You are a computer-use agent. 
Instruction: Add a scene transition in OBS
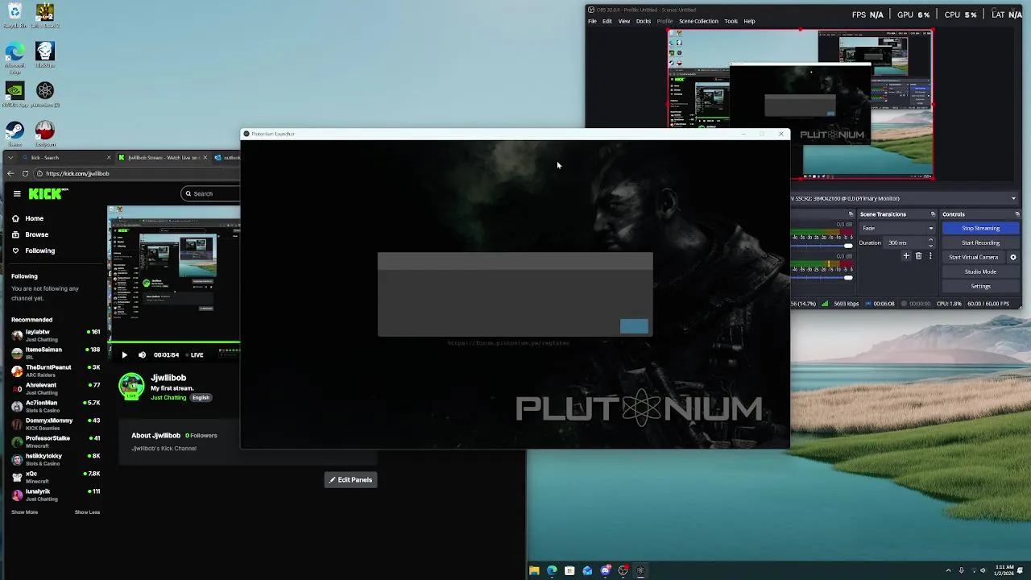pyautogui.click(x=906, y=256)
